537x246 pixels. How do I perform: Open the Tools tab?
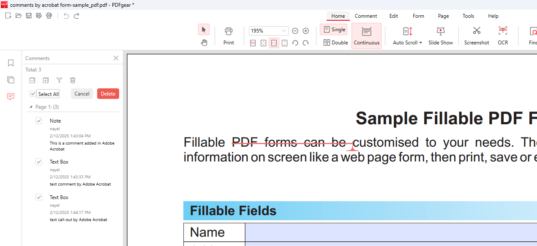pyautogui.click(x=468, y=16)
